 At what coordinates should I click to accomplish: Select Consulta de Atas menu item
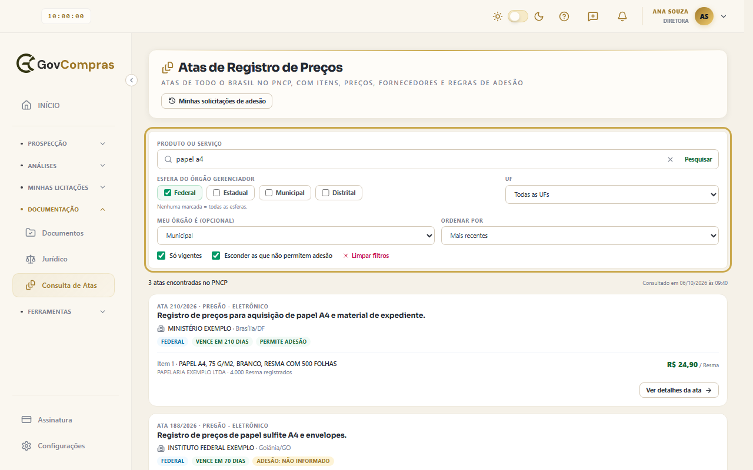click(64, 286)
